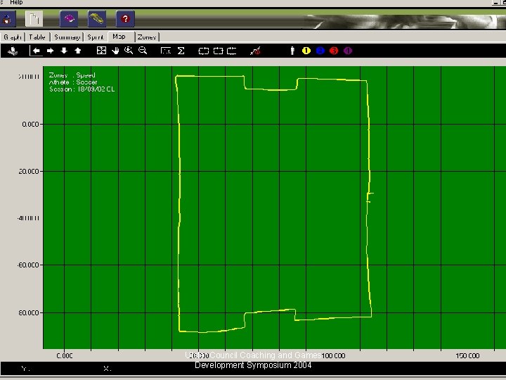Image resolution: width=506 pixels, height=380 pixels.
Task: Click the white document pages icon
Action: [x=34, y=19]
